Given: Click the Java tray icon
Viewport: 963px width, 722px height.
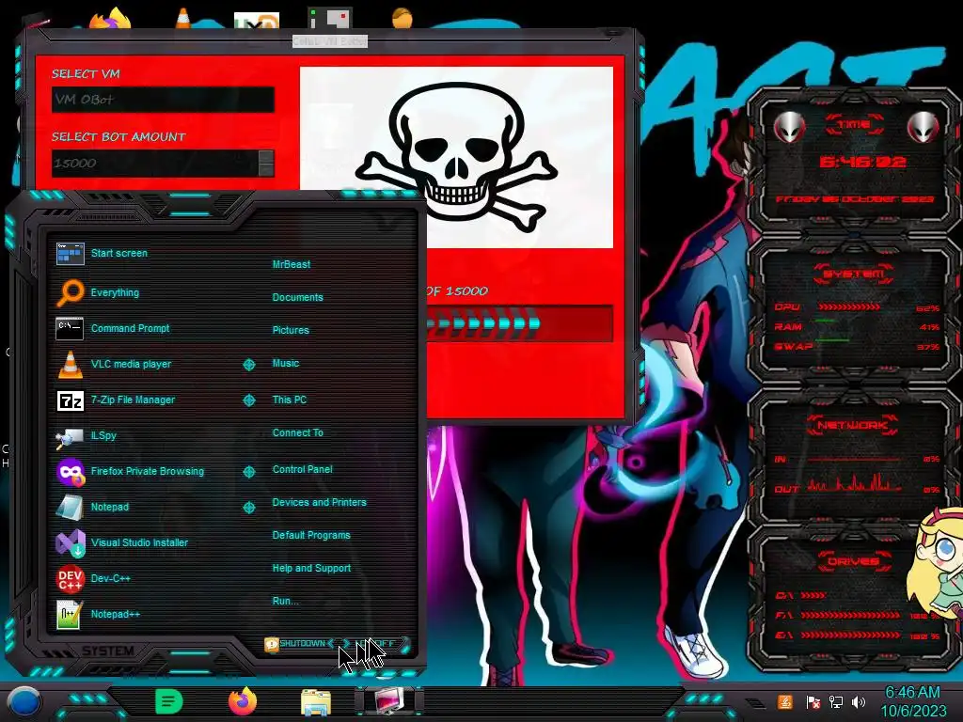Looking at the screenshot, I should click(785, 701).
